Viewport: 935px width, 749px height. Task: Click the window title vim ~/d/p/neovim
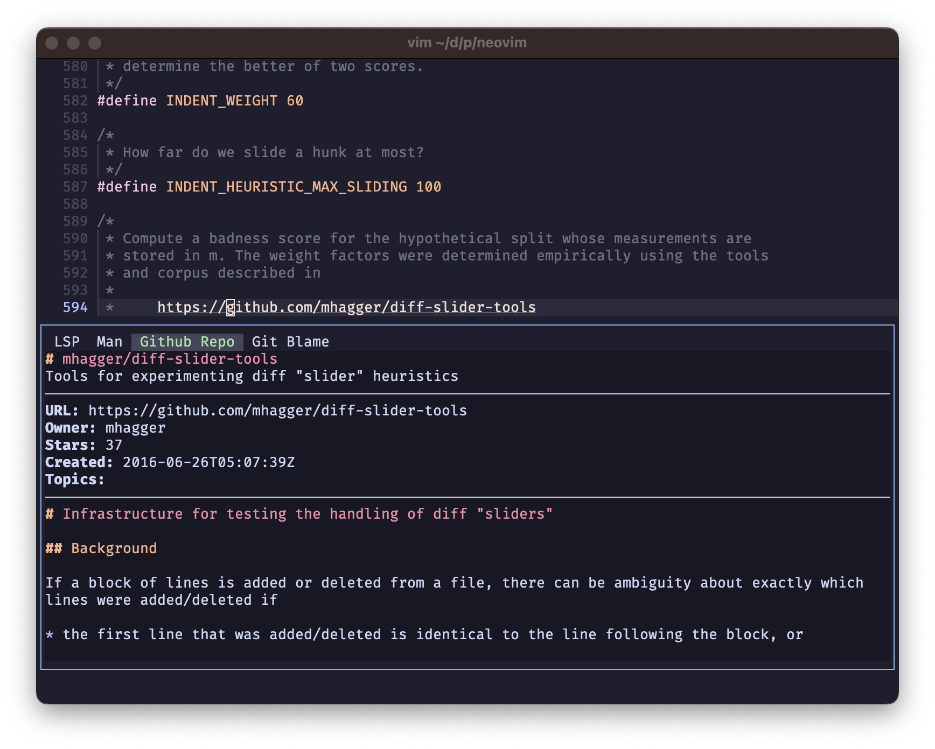[467, 43]
